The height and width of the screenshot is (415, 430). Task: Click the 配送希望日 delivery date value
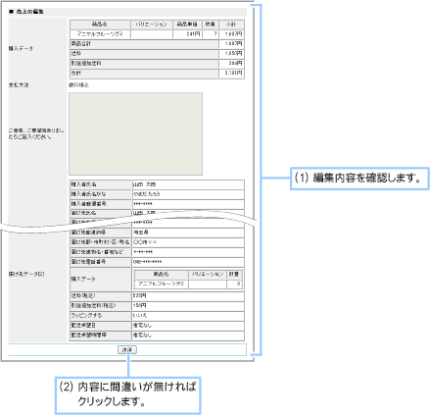click(x=188, y=326)
